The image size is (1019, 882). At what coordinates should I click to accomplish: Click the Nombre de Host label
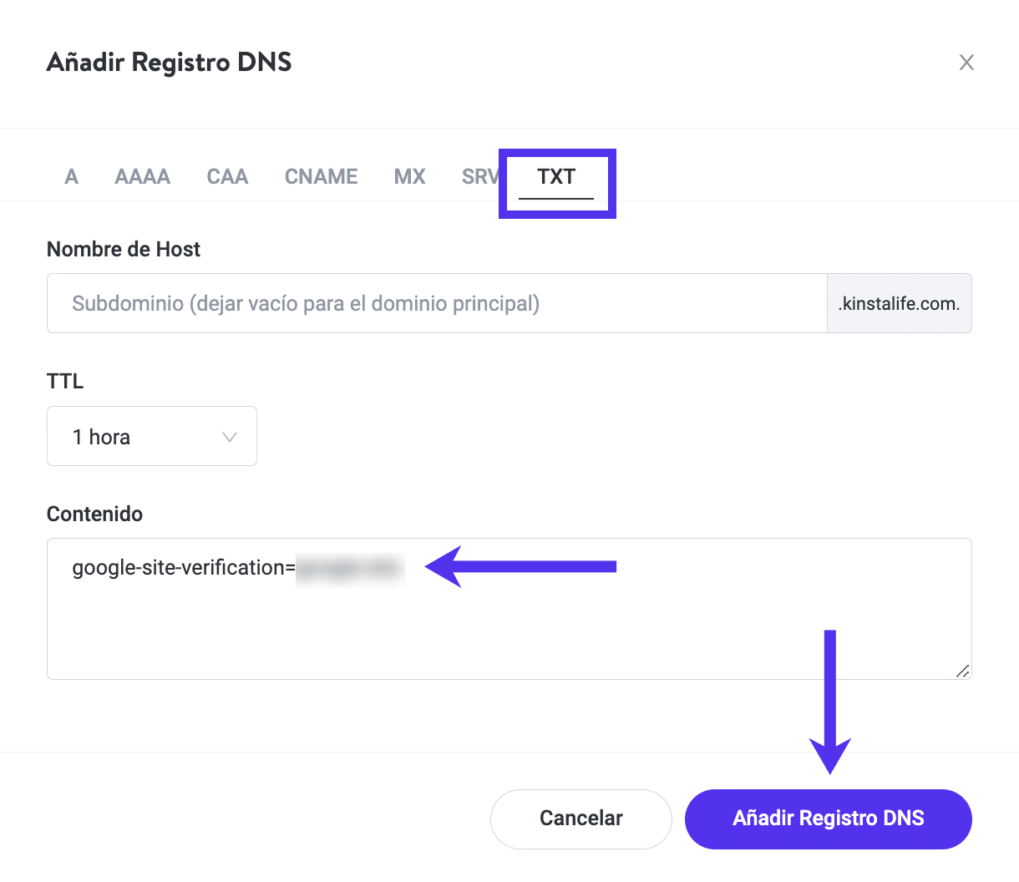point(124,250)
